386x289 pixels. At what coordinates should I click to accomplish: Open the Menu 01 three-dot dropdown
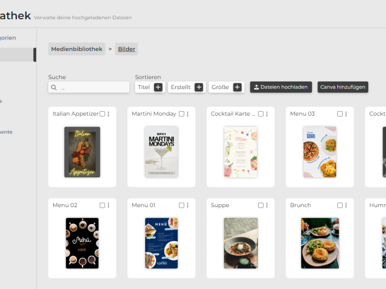click(x=188, y=205)
